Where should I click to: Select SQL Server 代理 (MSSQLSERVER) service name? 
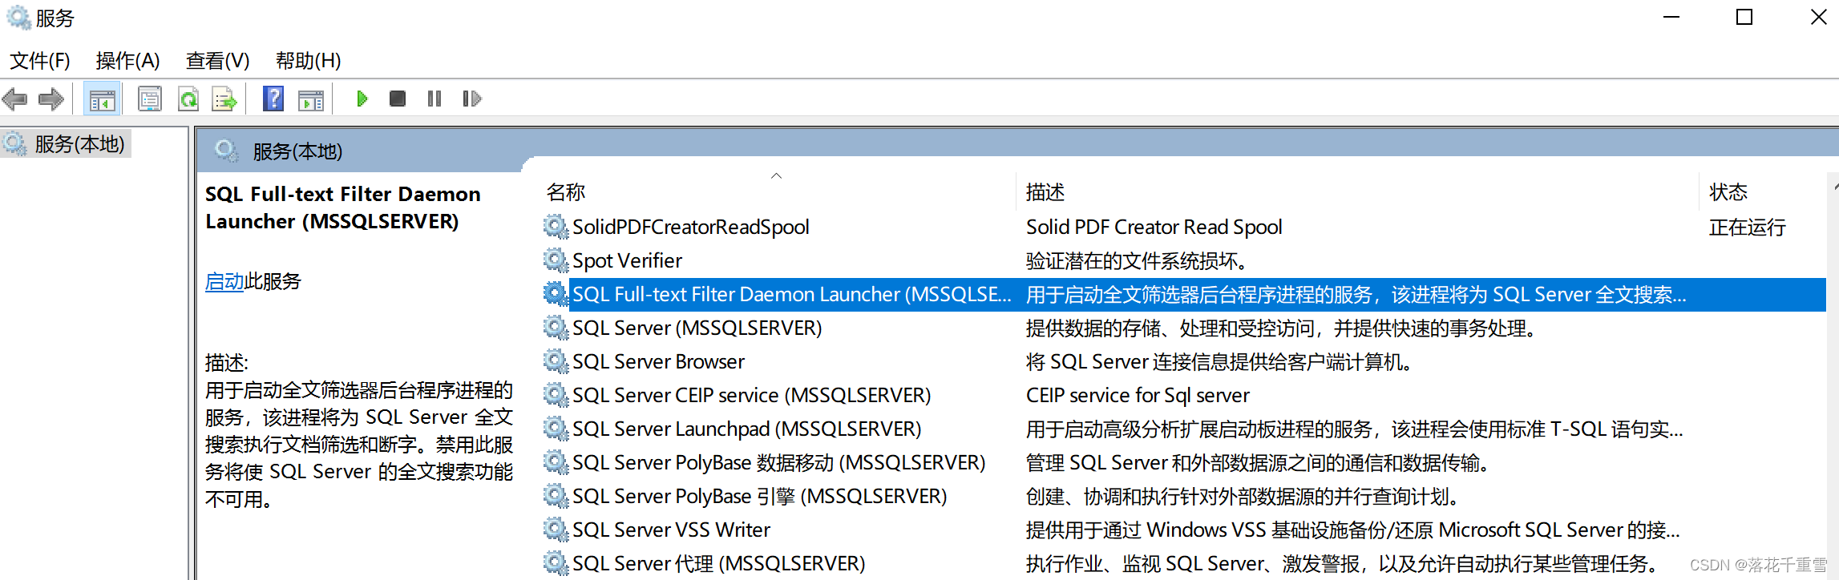point(719,563)
